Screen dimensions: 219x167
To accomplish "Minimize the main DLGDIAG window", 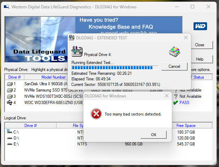I will (x=177, y=7).
